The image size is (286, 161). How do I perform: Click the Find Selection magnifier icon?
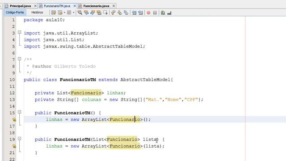tap(80, 13)
